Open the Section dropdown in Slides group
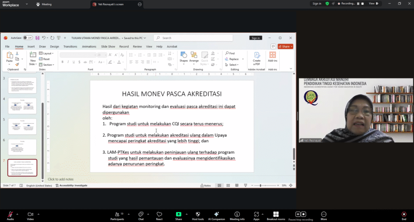414x222 pixels. tap(48, 65)
